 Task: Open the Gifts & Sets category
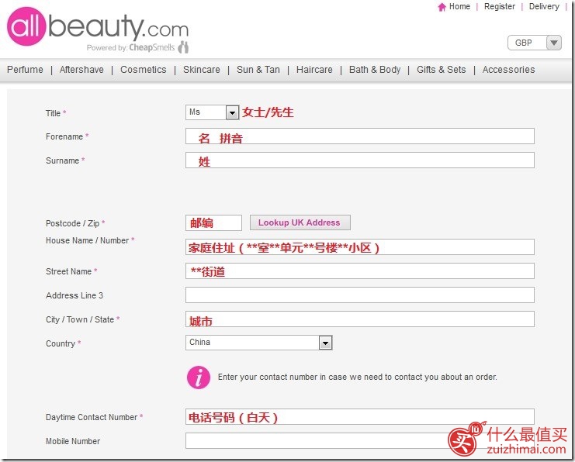[442, 70]
